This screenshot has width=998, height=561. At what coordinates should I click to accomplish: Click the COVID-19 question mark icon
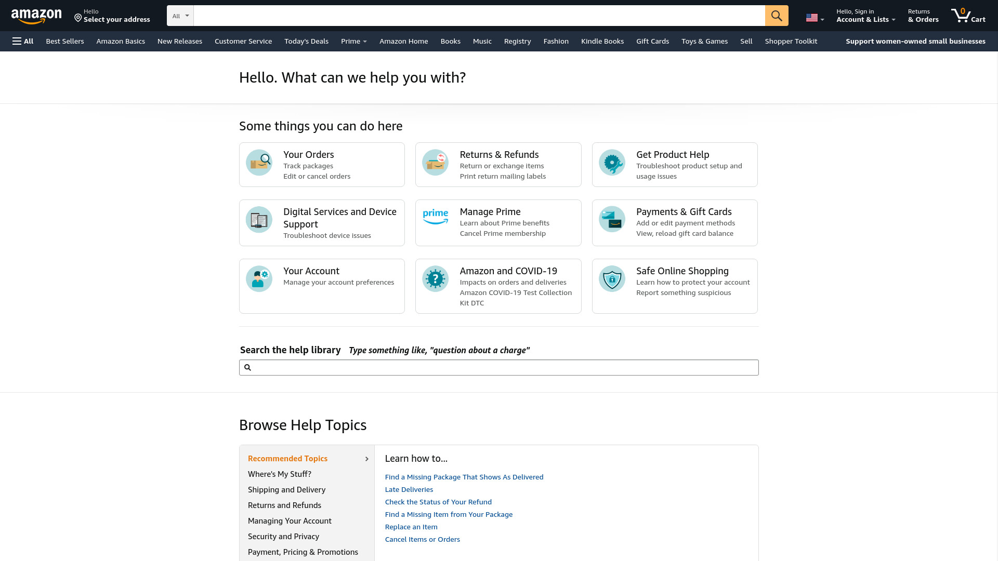pos(435,279)
